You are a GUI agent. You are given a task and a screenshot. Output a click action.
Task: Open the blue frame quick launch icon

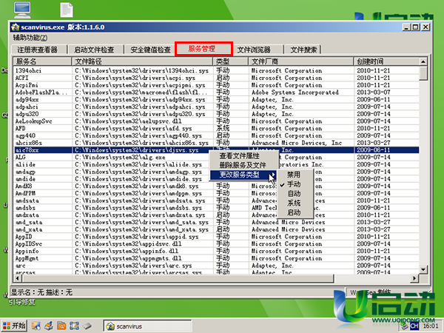(x=74, y=326)
